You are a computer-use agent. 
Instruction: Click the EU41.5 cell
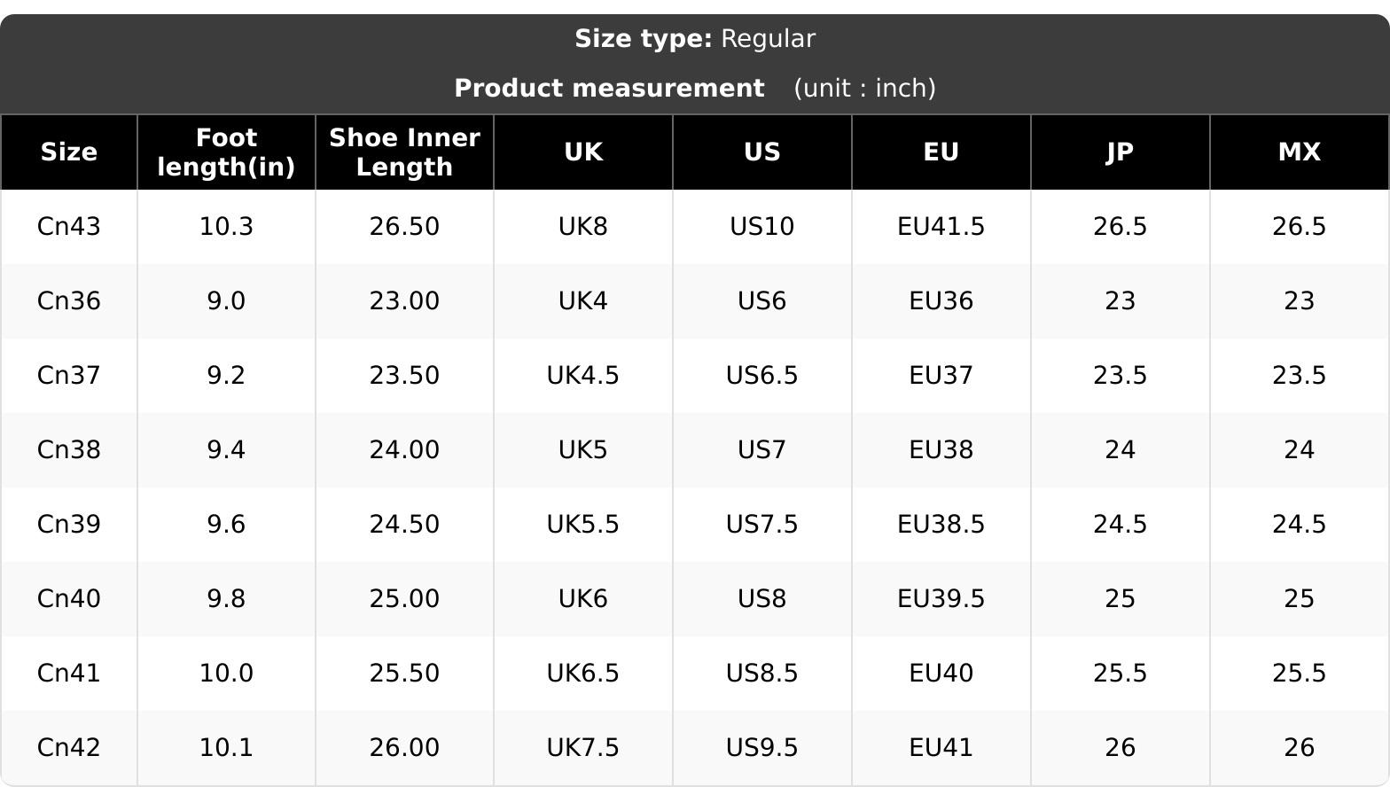pyautogui.click(x=941, y=226)
